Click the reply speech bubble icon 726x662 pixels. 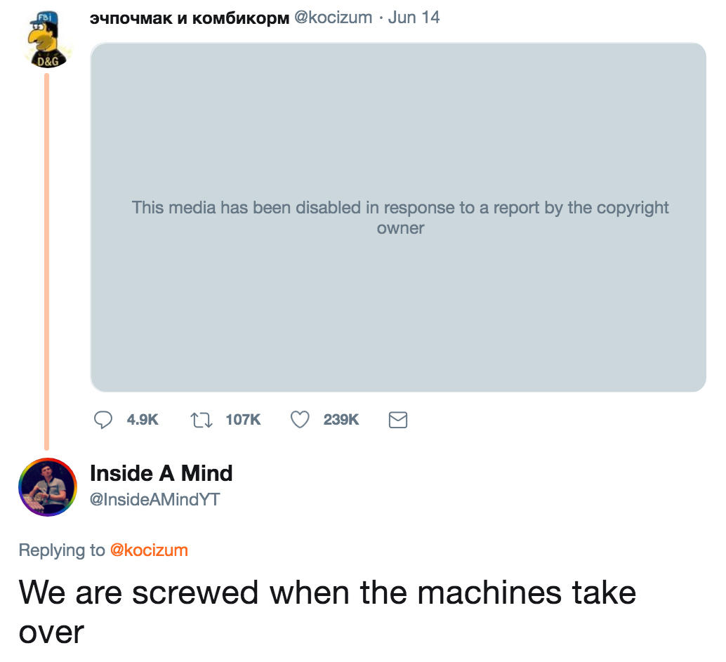pos(103,420)
